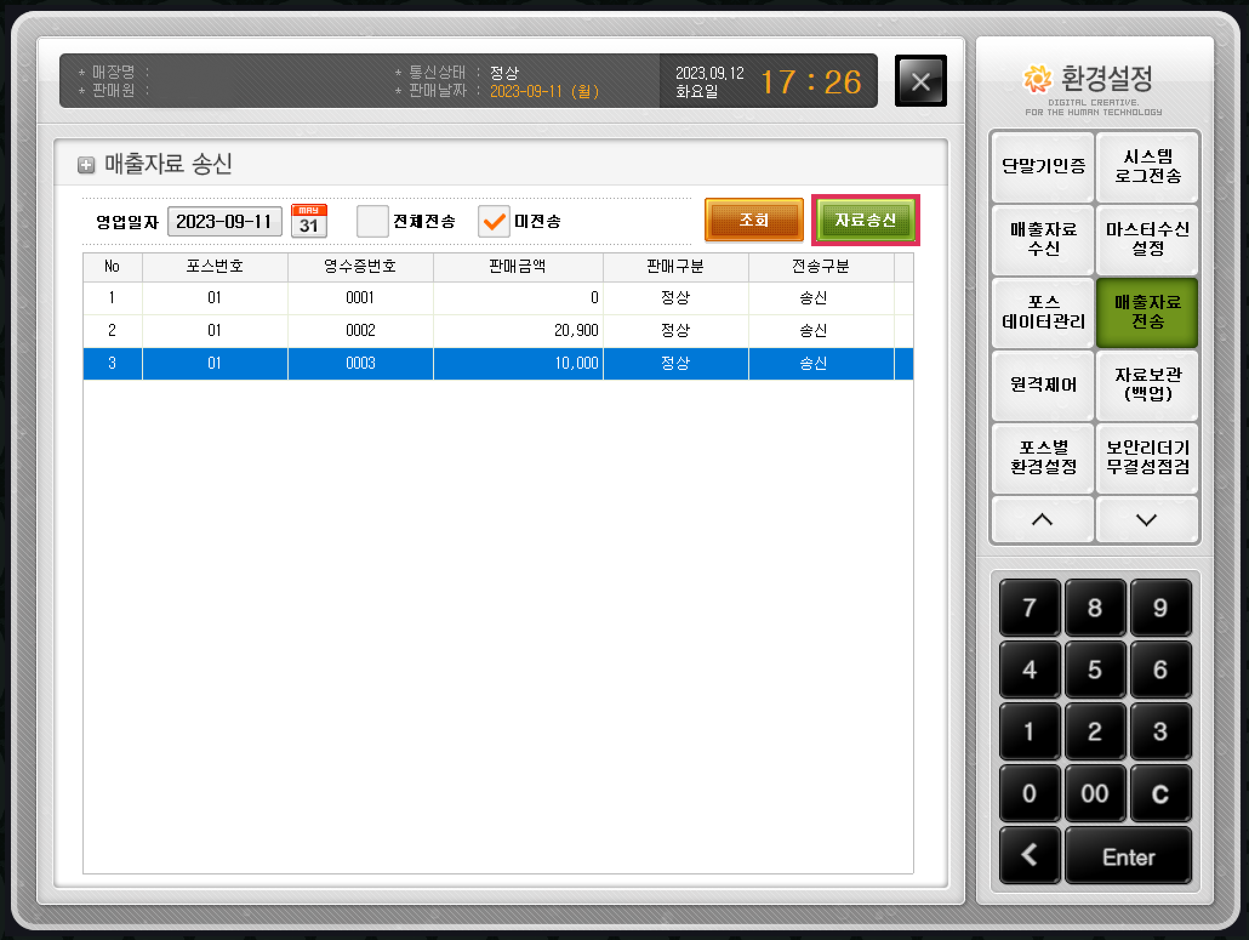The height and width of the screenshot is (940, 1249).
Task: Tap keypad number 7
Action: [1030, 607]
